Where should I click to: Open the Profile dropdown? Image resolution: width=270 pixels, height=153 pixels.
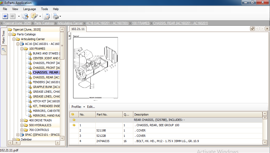[x=78, y=107]
